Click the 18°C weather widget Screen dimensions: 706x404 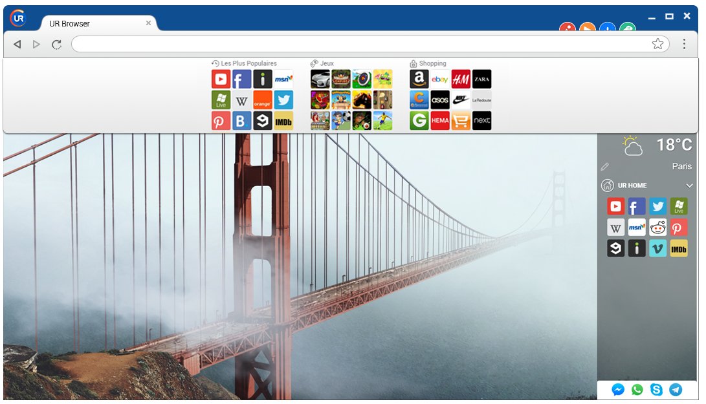tap(674, 145)
